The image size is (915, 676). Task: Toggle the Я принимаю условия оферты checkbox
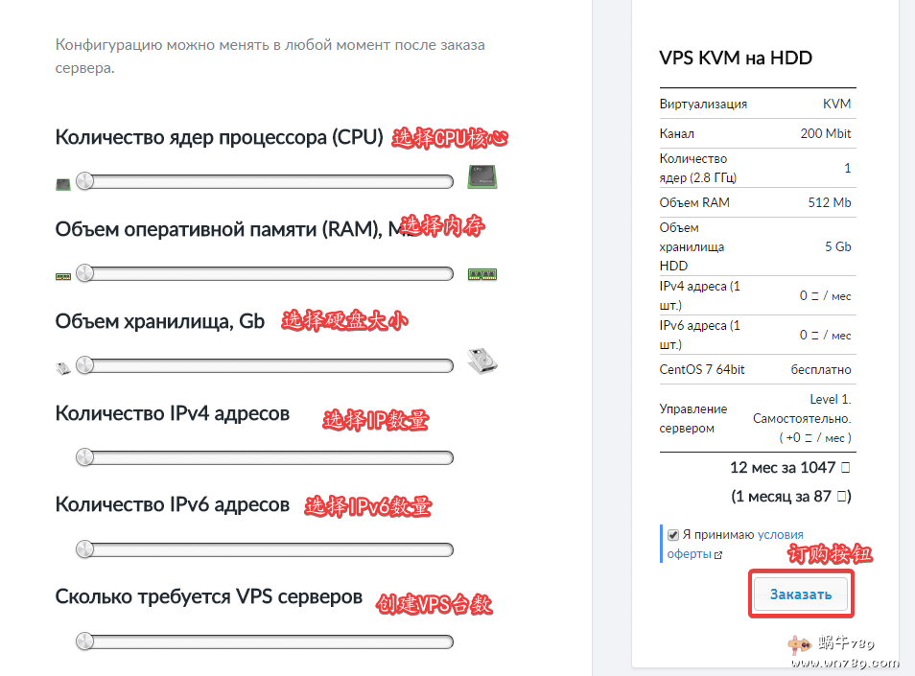tap(673, 535)
